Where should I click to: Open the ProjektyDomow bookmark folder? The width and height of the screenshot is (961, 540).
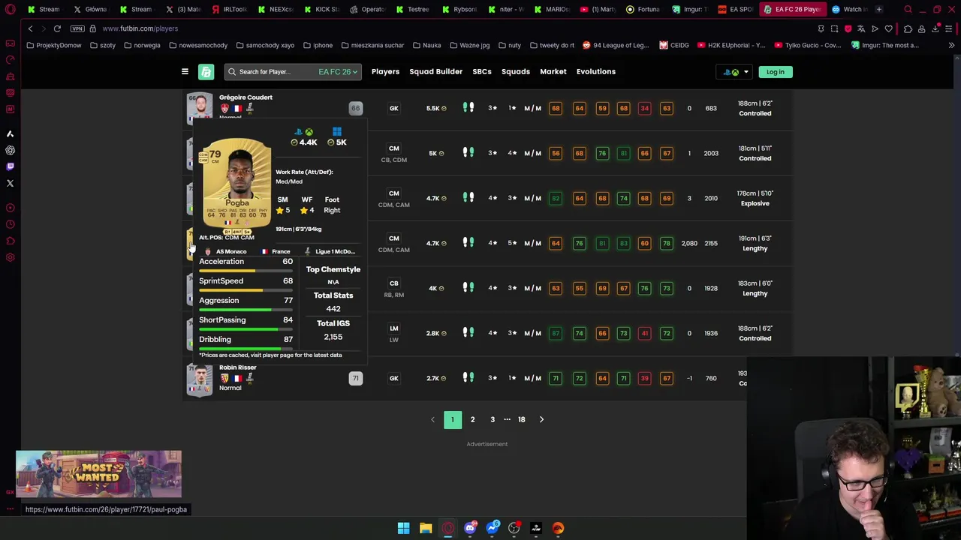tap(53, 45)
